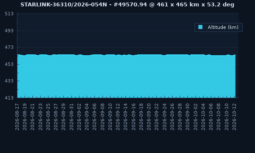Click the x-axis date 2026-08-17

(17, 117)
